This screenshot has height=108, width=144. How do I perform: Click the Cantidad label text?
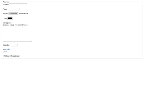6,45
